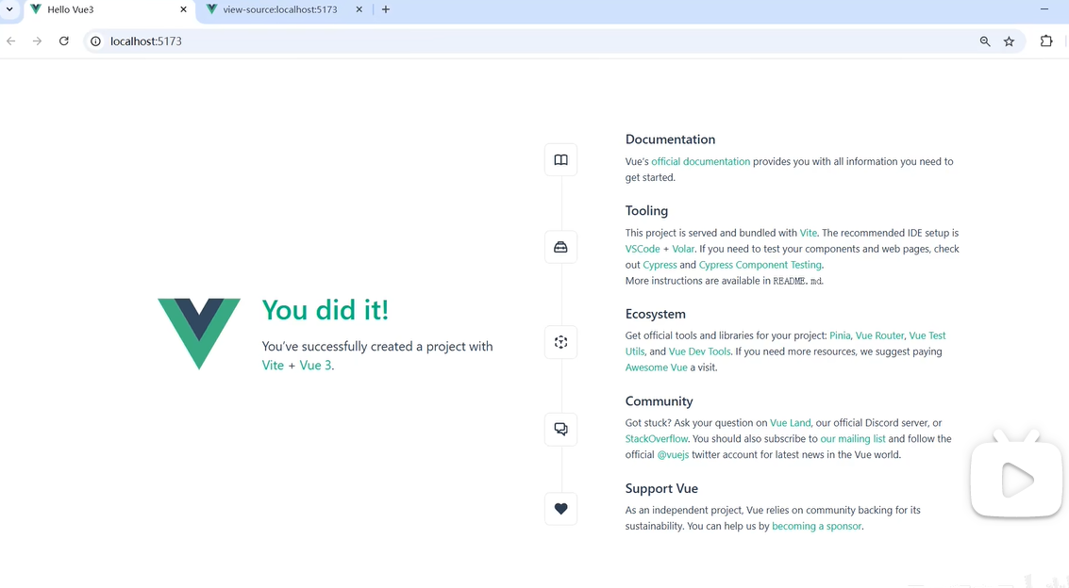
Task: Click the README.md text
Action: 797,281
